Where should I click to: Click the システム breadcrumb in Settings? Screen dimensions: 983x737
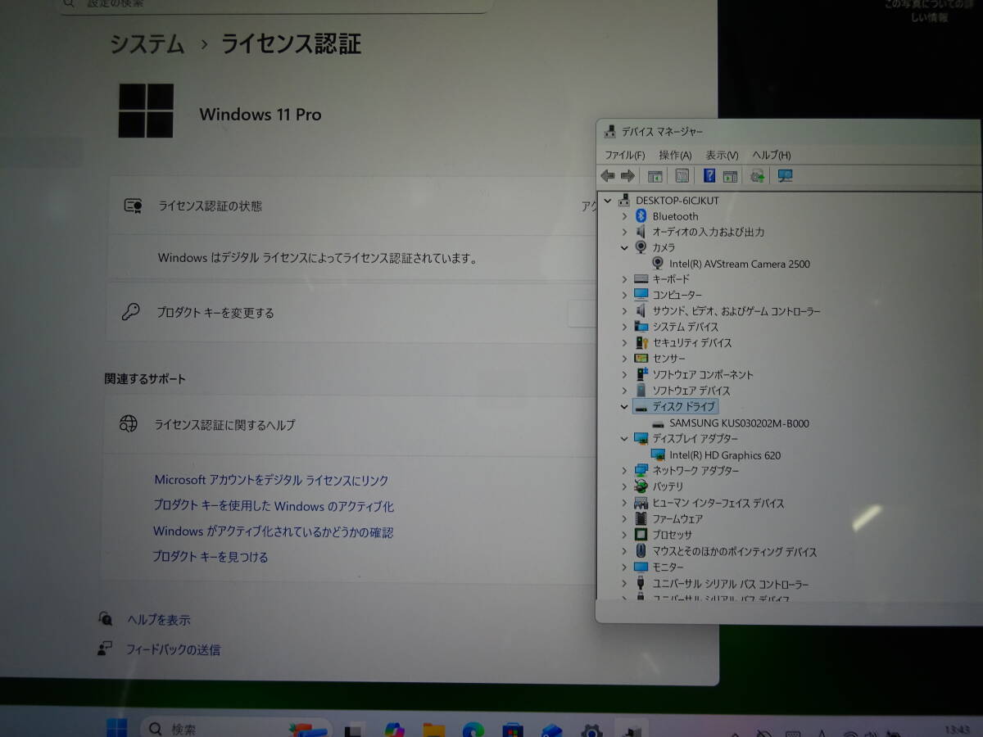pyautogui.click(x=147, y=43)
